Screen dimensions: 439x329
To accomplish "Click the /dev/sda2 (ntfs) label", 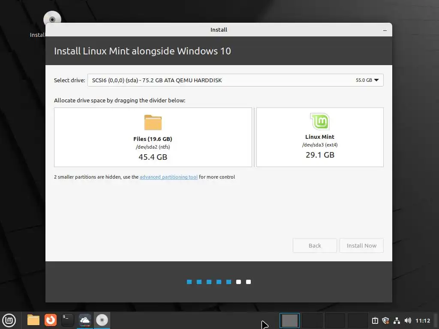I will (153, 147).
